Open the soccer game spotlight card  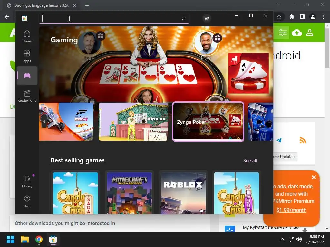point(260,122)
